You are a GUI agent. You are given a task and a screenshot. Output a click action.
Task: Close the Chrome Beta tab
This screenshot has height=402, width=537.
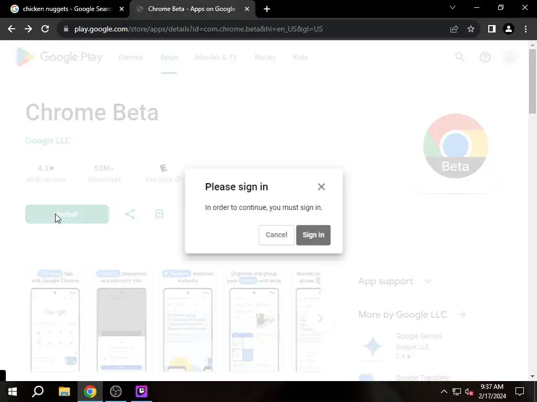pyautogui.click(x=247, y=9)
